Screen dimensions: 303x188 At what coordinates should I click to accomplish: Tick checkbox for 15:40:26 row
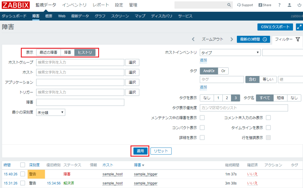click(23, 174)
